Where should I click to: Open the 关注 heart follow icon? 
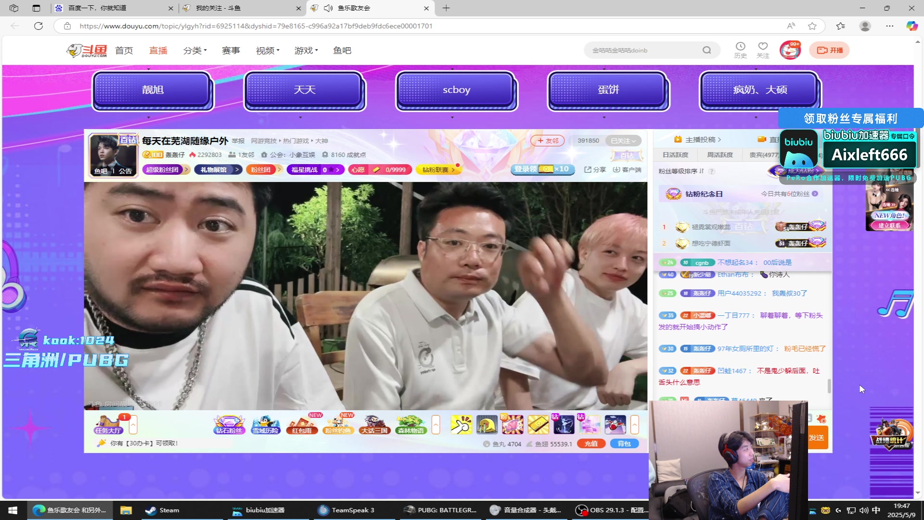tap(763, 50)
